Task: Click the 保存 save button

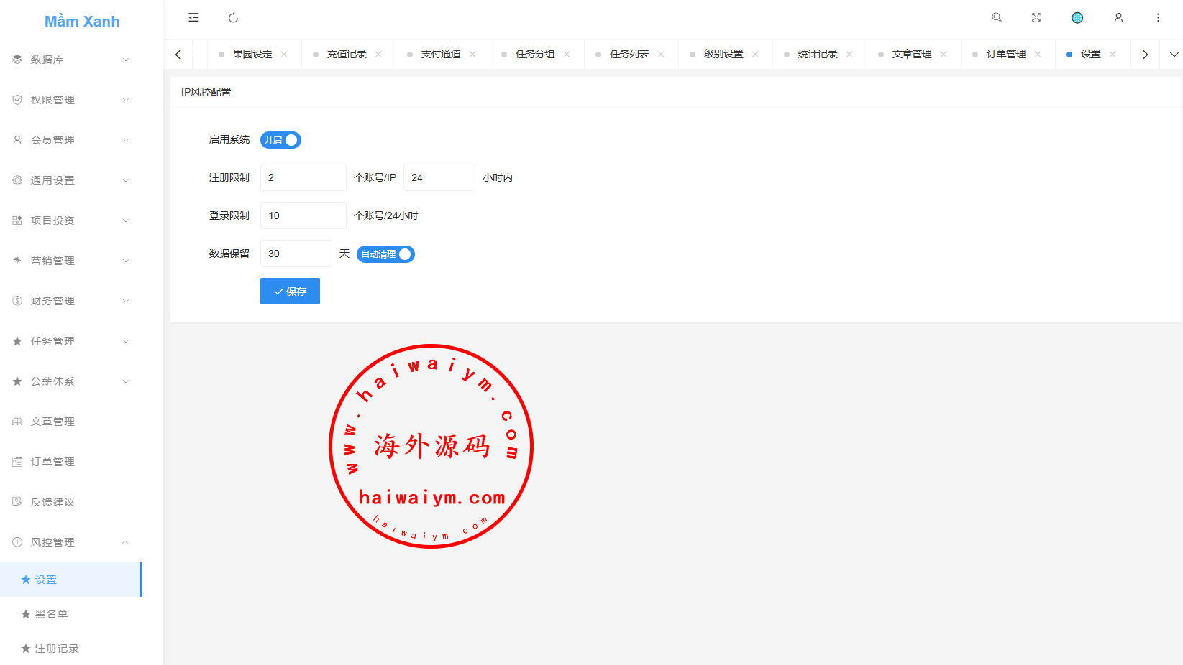Action: point(290,292)
